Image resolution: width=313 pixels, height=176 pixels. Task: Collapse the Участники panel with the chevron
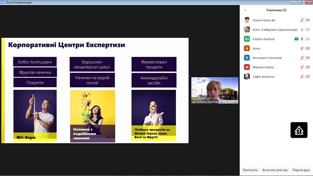point(245,10)
